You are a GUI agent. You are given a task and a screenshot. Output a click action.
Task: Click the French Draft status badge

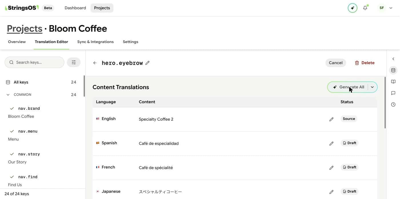pyautogui.click(x=349, y=167)
